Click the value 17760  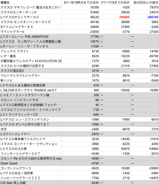pos(94,37)
